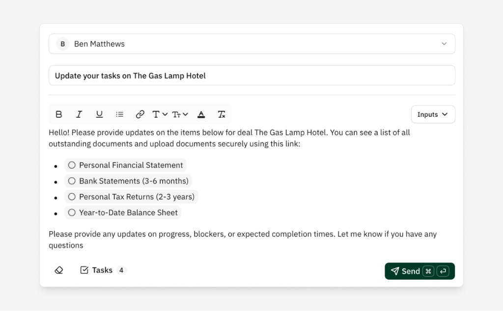Expand the Ben Matthews recipient selector
Image resolution: width=503 pixels, height=311 pixels.
pyautogui.click(x=444, y=44)
